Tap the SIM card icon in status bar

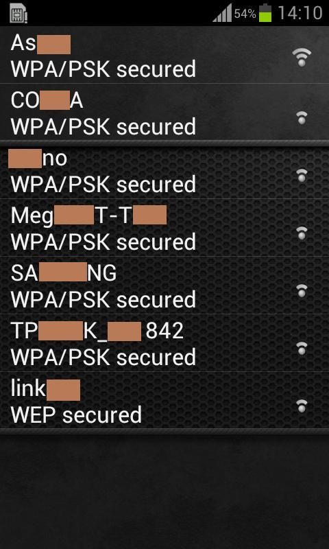pyautogui.click(x=19, y=14)
